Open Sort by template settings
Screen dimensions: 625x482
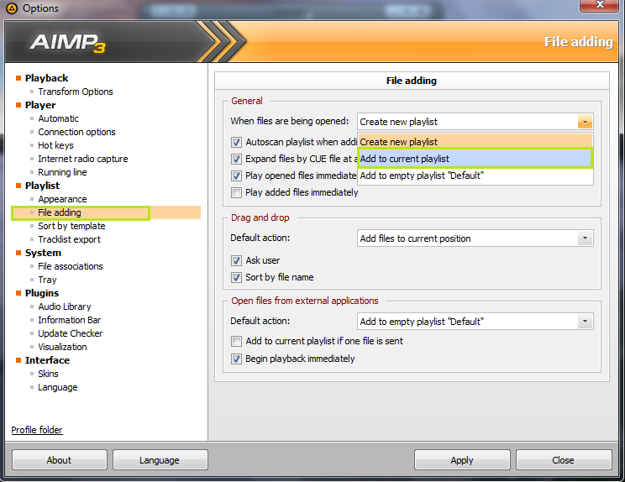pos(71,226)
